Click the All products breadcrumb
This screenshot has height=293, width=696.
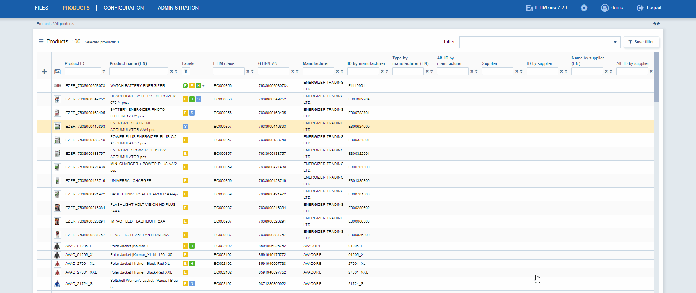tap(64, 24)
